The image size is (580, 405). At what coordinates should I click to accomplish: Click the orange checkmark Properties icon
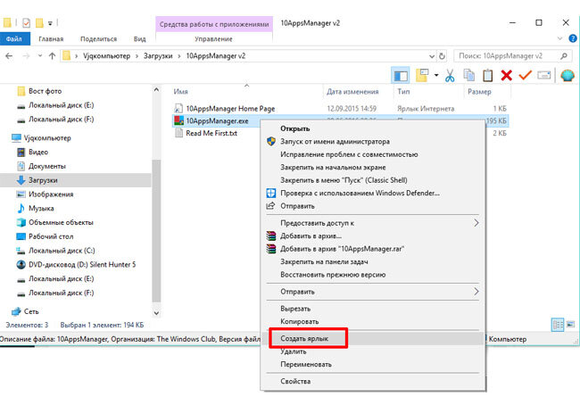(x=525, y=76)
